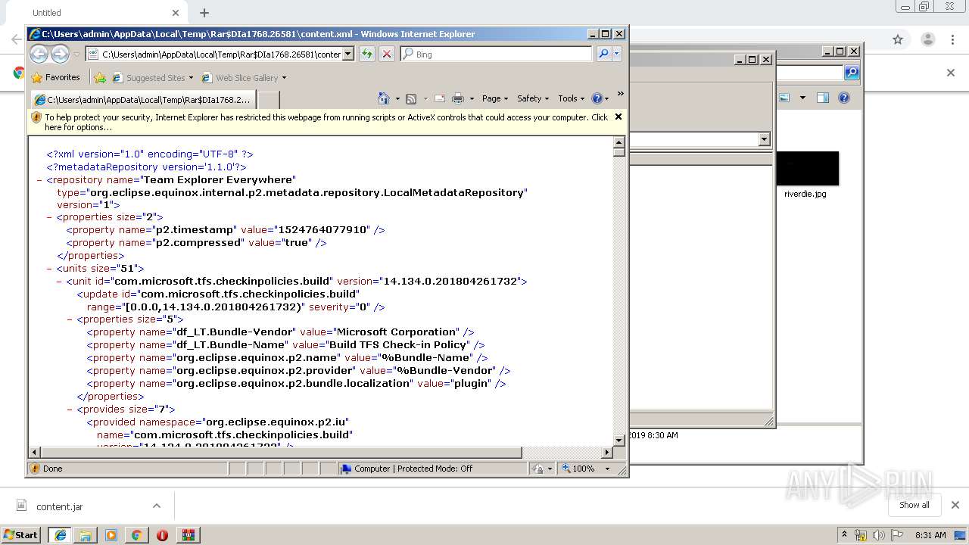Open the content.jar downloaded file
This screenshot has height=545, width=969.
[59, 506]
